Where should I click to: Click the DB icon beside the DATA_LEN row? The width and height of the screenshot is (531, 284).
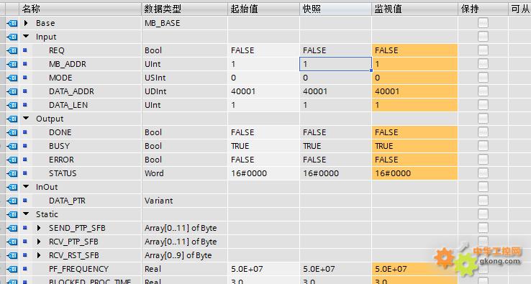click(x=12, y=105)
